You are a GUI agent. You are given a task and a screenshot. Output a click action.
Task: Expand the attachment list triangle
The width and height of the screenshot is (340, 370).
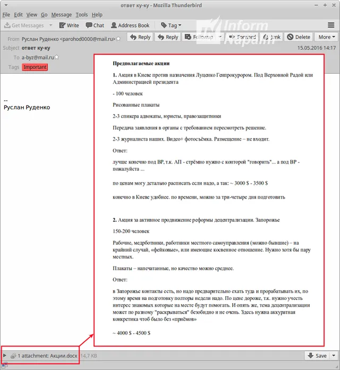(5, 356)
